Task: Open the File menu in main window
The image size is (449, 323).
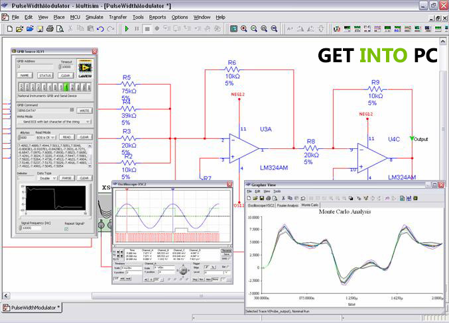Action: pos(15,17)
